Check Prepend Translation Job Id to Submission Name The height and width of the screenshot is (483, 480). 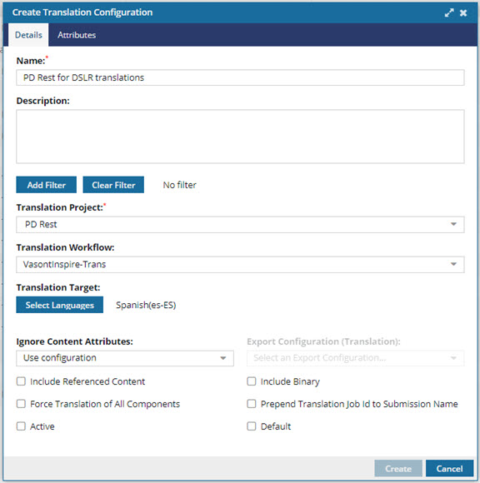click(x=252, y=404)
